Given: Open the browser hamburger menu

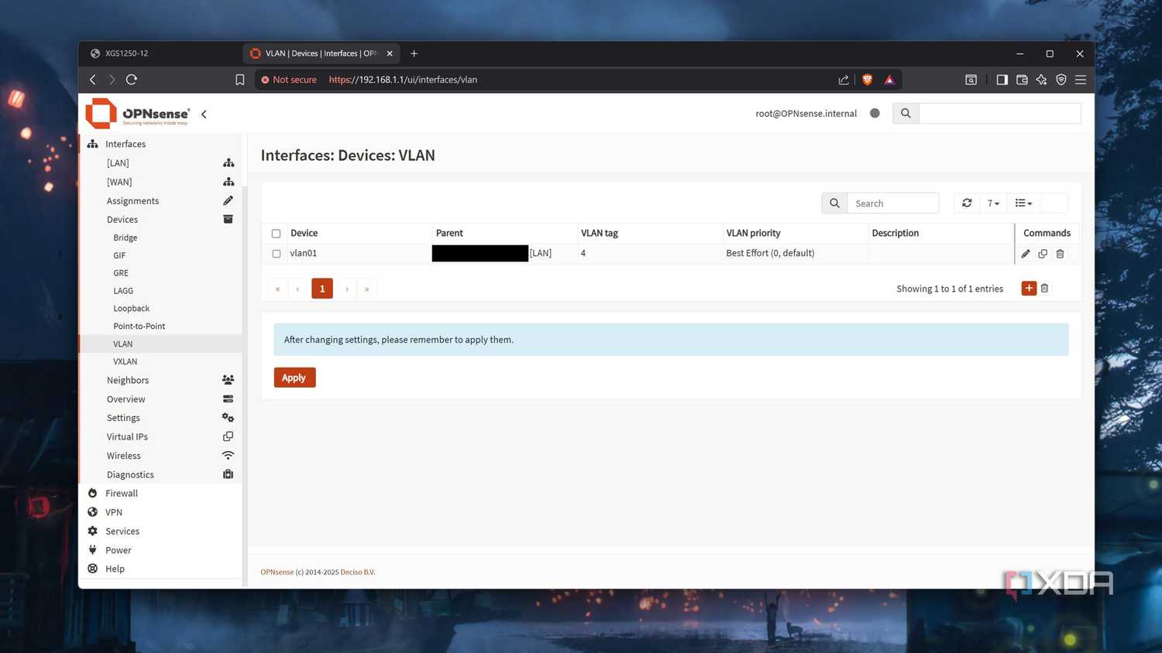Looking at the screenshot, I should tap(1081, 80).
